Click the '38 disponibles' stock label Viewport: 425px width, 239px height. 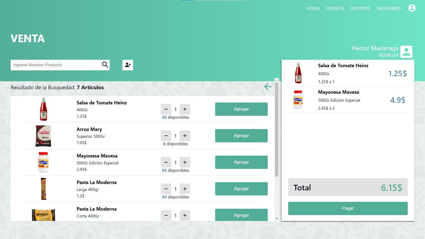(x=175, y=117)
